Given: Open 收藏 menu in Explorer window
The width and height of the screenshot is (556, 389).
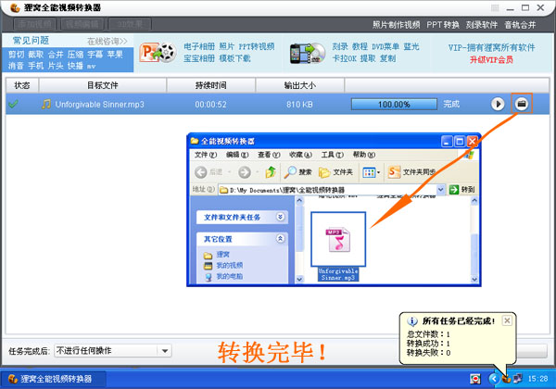Looking at the screenshot, I should point(300,155).
